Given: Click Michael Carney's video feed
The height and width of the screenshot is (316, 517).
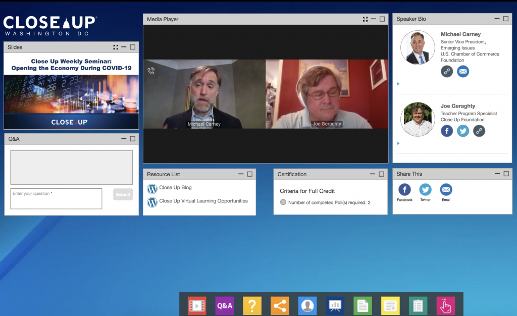Looking at the screenshot, I should point(204,94).
